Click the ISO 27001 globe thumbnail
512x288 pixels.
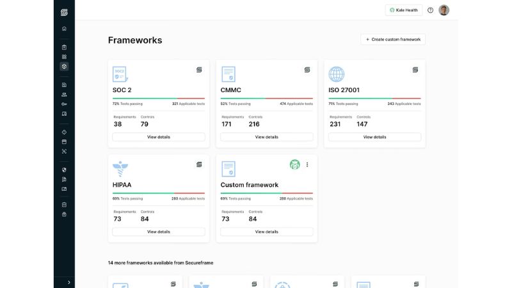[337, 74]
